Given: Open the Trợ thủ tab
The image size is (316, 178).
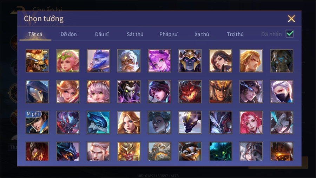Looking at the screenshot, I should click(235, 34).
